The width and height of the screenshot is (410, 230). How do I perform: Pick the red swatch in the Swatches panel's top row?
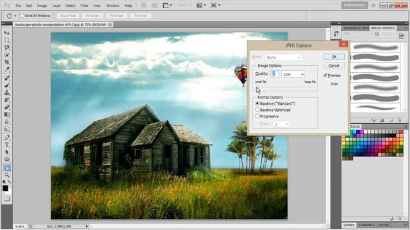tap(402, 132)
